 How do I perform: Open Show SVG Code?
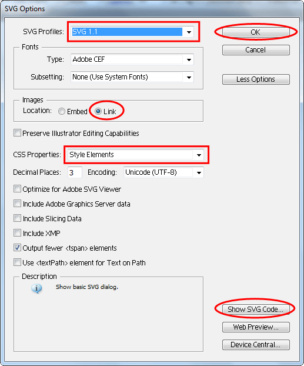pyautogui.click(x=256, y=310)
